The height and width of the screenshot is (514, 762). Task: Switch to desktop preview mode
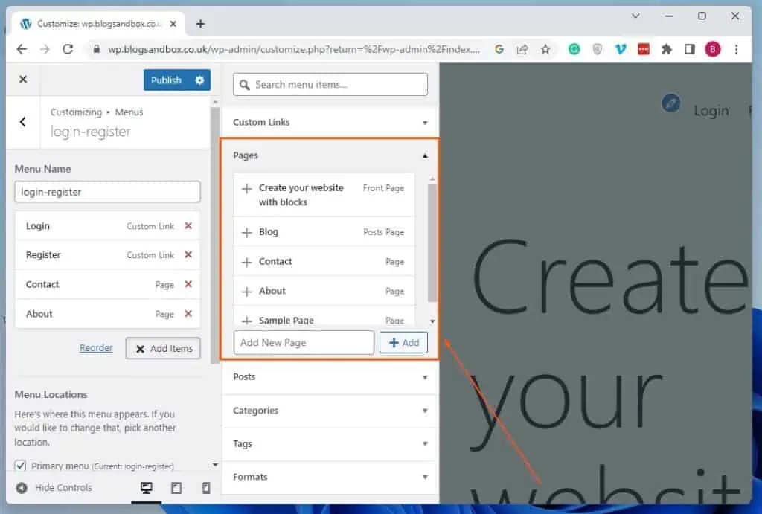coord(146,487)
